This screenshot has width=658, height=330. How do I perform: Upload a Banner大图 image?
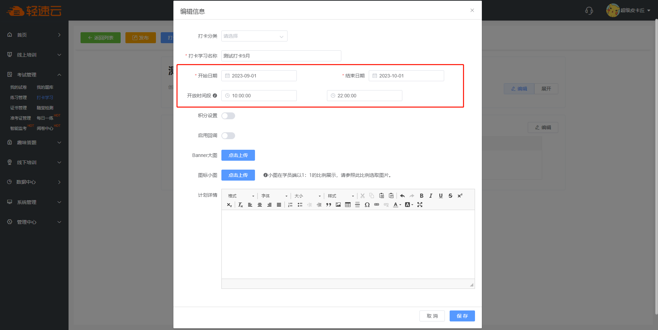(x=238, y=155)
